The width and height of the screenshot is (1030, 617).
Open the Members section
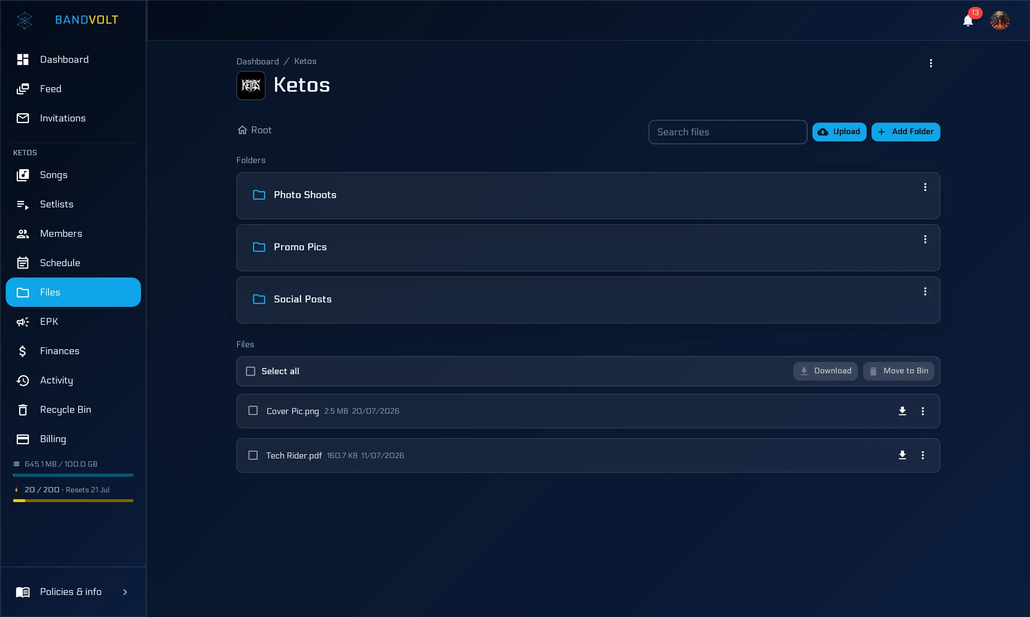click(73, 234)
